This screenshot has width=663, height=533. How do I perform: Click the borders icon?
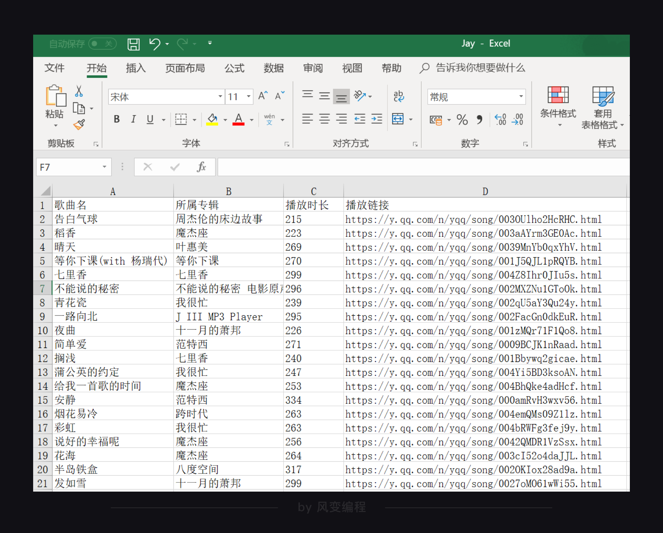pyautogui.click(x=181, y=119)
